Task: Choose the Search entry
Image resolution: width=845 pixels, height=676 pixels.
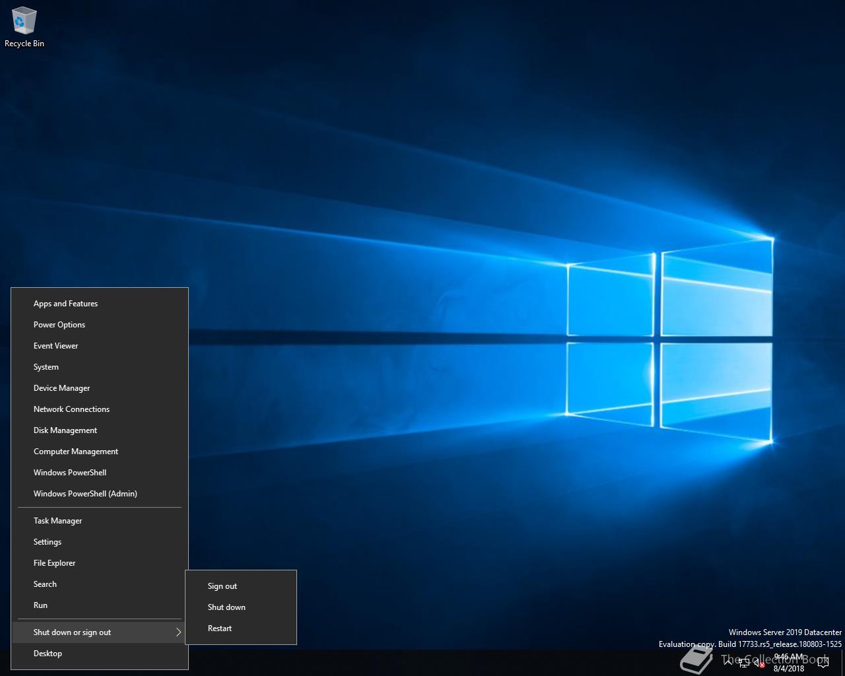Action: 100,584
